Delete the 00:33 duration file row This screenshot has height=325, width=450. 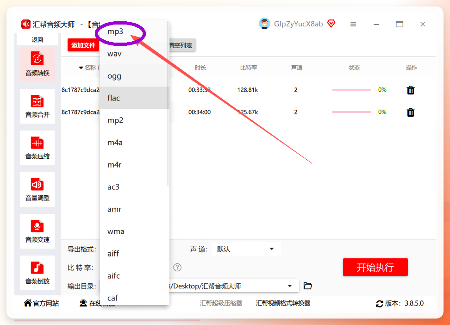pos(411,90)
